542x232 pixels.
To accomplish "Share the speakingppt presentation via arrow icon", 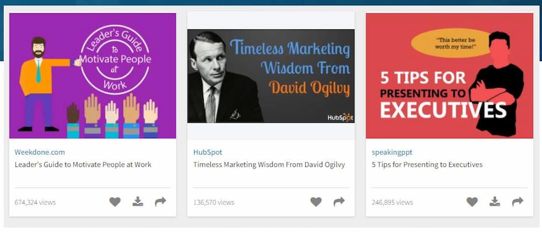I will (x=517, y=202).
